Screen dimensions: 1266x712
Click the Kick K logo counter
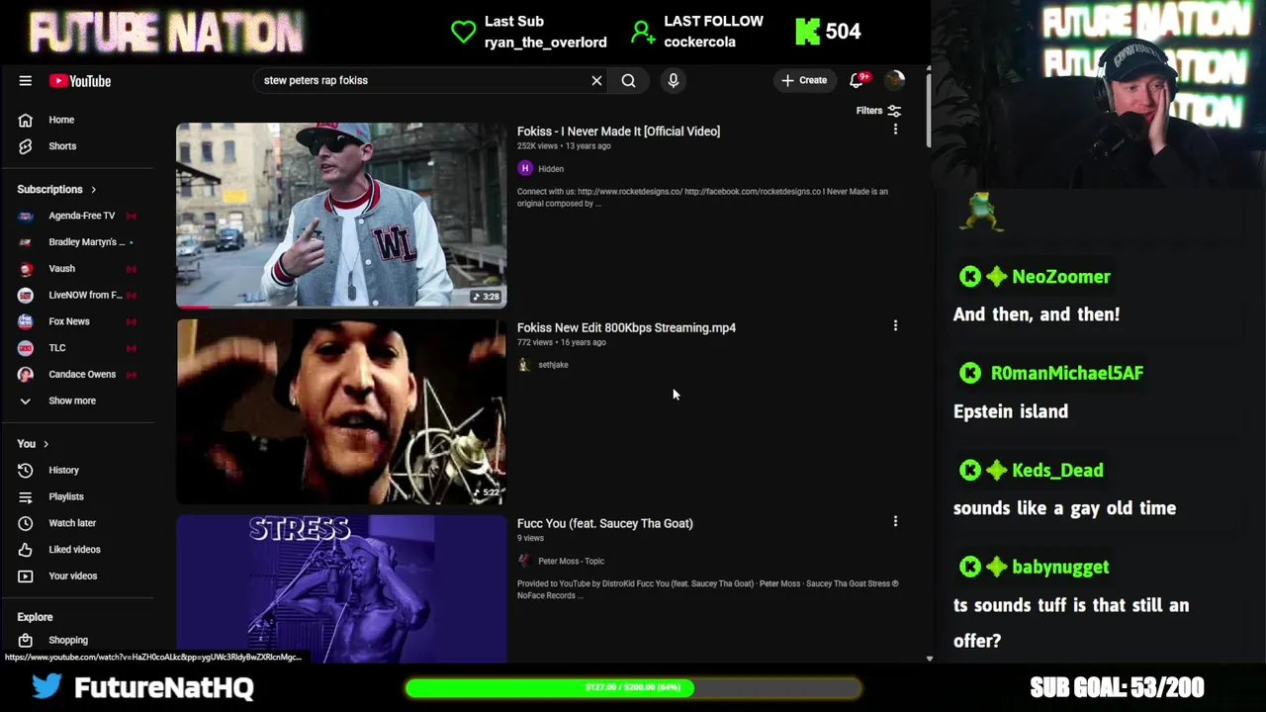pos(828,32)
